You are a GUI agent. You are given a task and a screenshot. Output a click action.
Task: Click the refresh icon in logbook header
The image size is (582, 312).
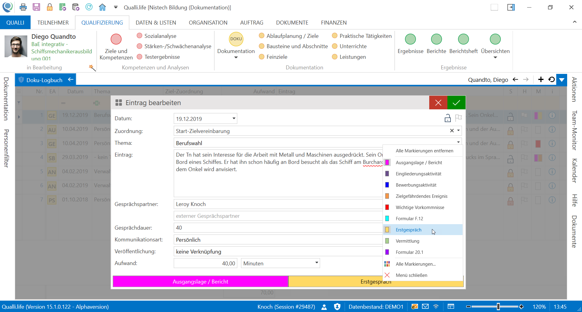pos(552,79)
